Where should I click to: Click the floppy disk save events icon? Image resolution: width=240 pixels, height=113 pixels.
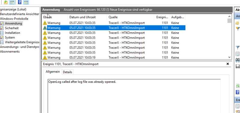coord(238,66)
